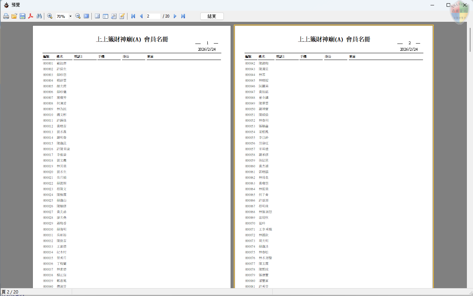Select page 1 of the member list
Image resolution: width=473 pixels, height=296 pixels.
(x=132, y=157)
